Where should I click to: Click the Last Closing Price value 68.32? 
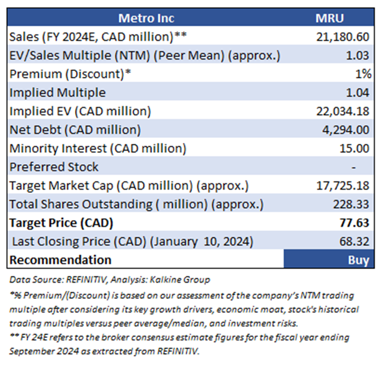pos(354,242)
